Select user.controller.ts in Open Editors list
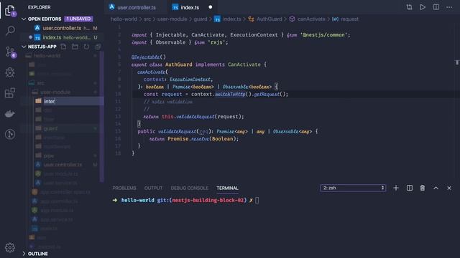This screenshot has height=258, width=460. pyautogui.click(x=62, y=28)
